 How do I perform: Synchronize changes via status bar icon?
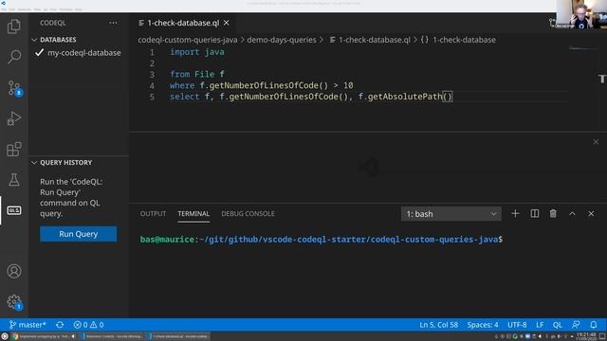click(x=60, y=325)
